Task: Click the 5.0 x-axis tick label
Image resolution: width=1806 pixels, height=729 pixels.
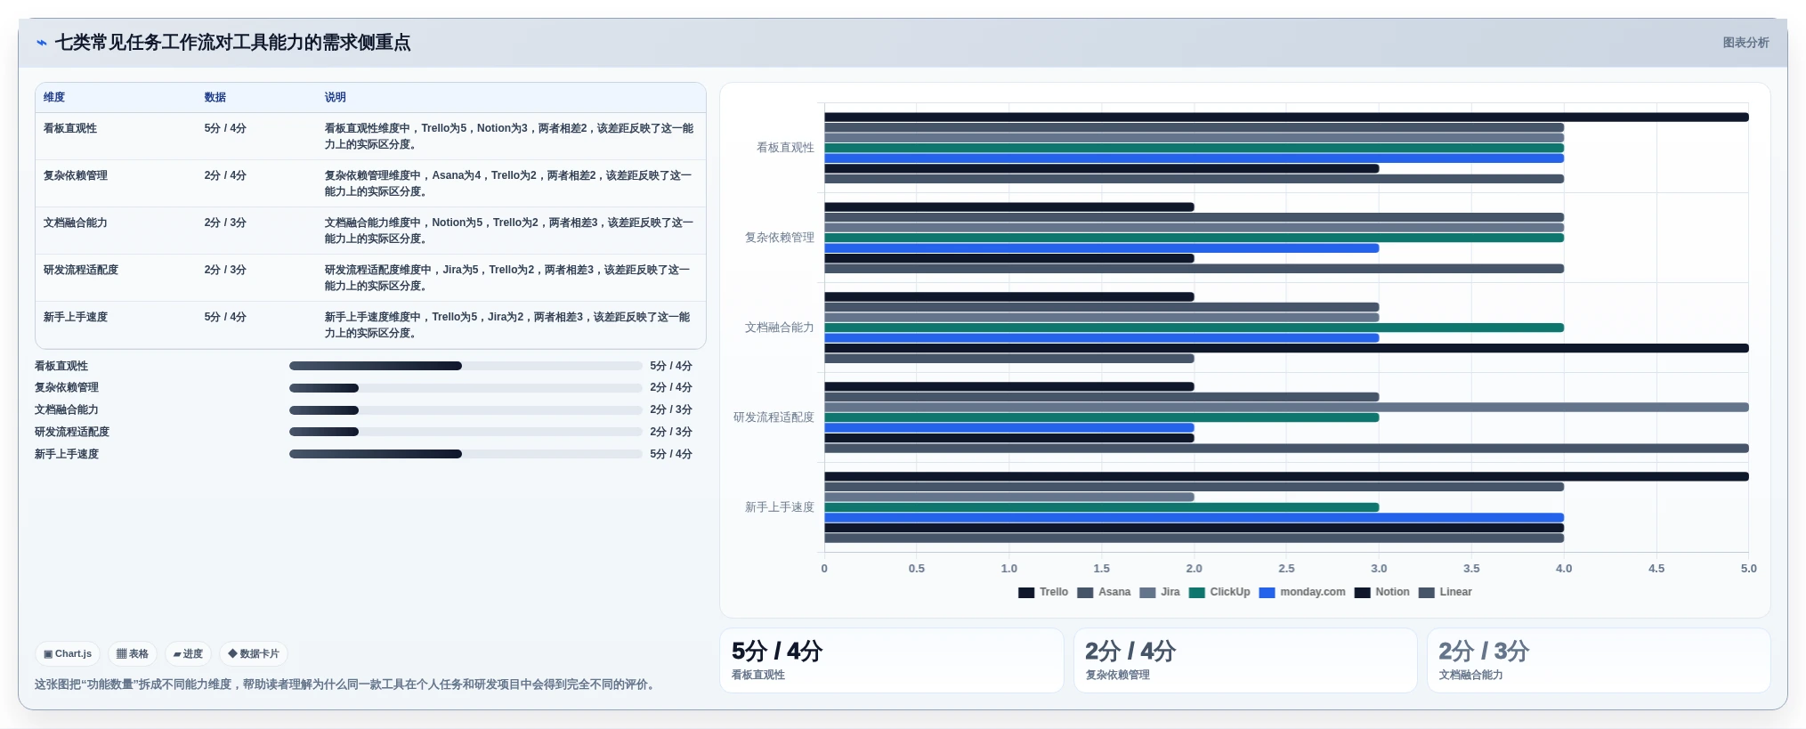Action: coord(1748,569)
